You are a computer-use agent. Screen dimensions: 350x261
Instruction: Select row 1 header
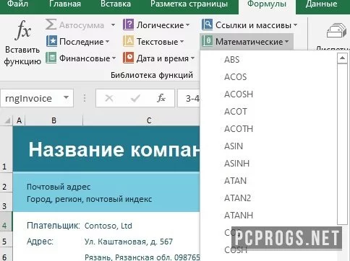coord(6,149)
